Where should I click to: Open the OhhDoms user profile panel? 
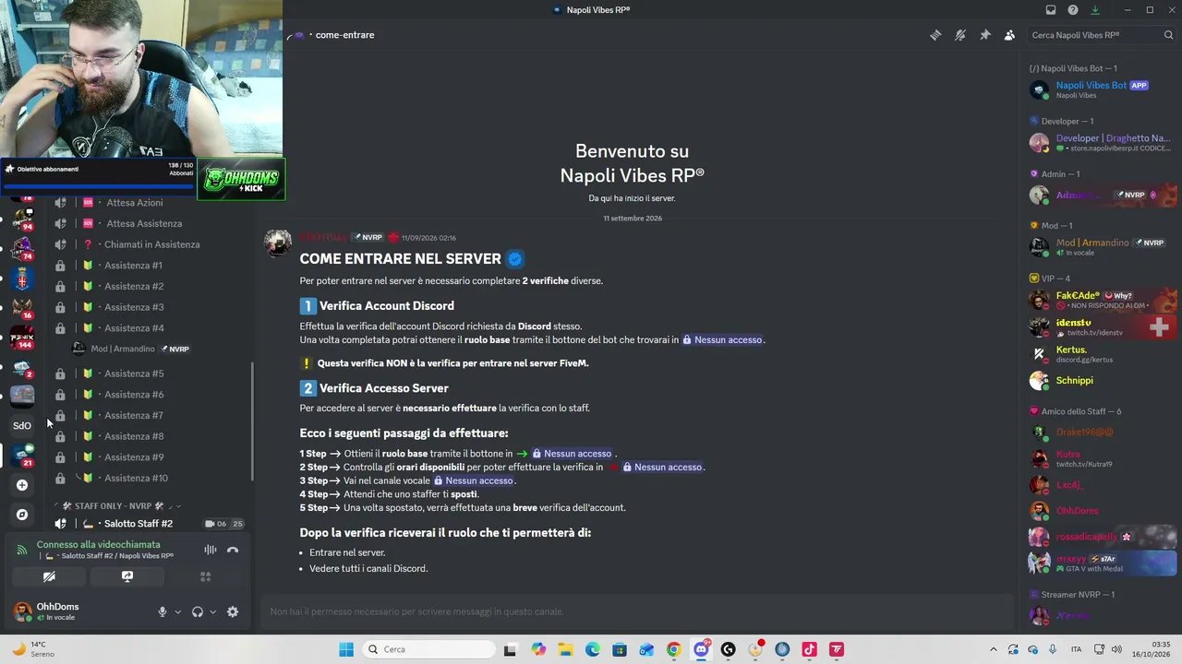[x=57, y=611]
